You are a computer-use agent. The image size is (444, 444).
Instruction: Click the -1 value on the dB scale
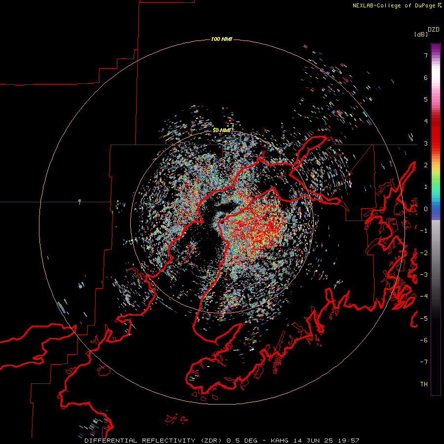(424, 231)
